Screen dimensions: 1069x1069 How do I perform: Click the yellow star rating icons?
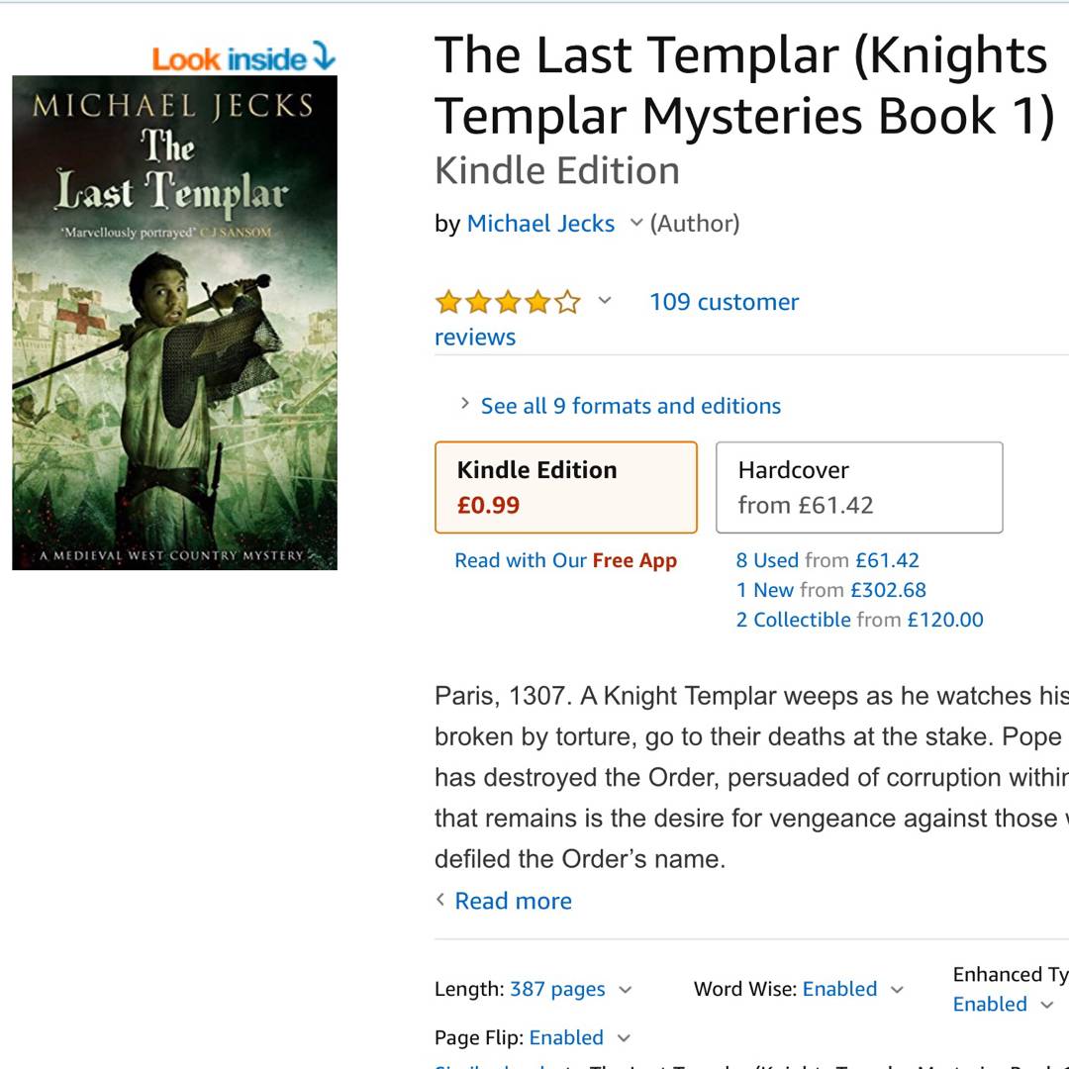tap(508, 301)
